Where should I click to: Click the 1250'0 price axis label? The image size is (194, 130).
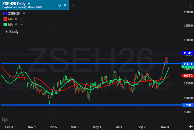tap(188, 26)
